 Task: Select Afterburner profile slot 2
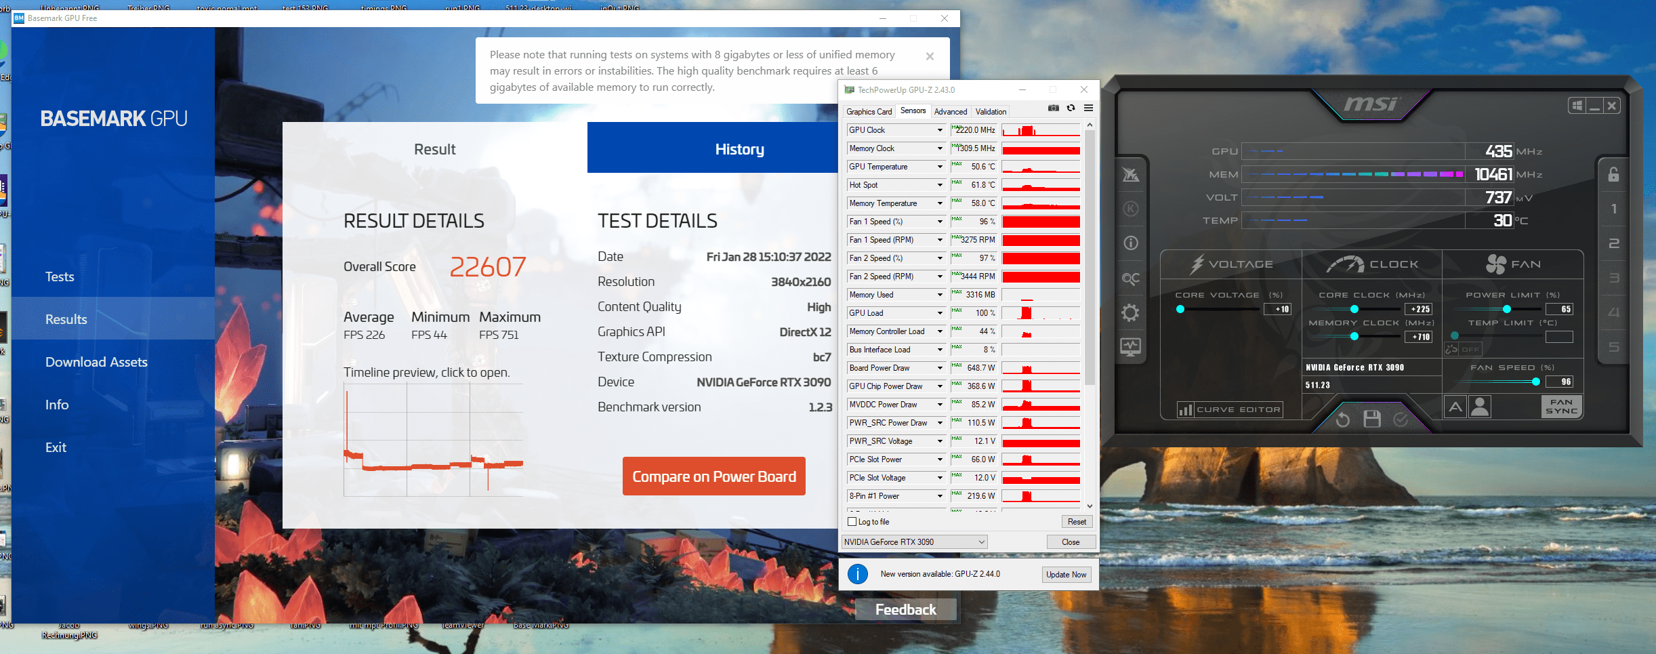1613,243
